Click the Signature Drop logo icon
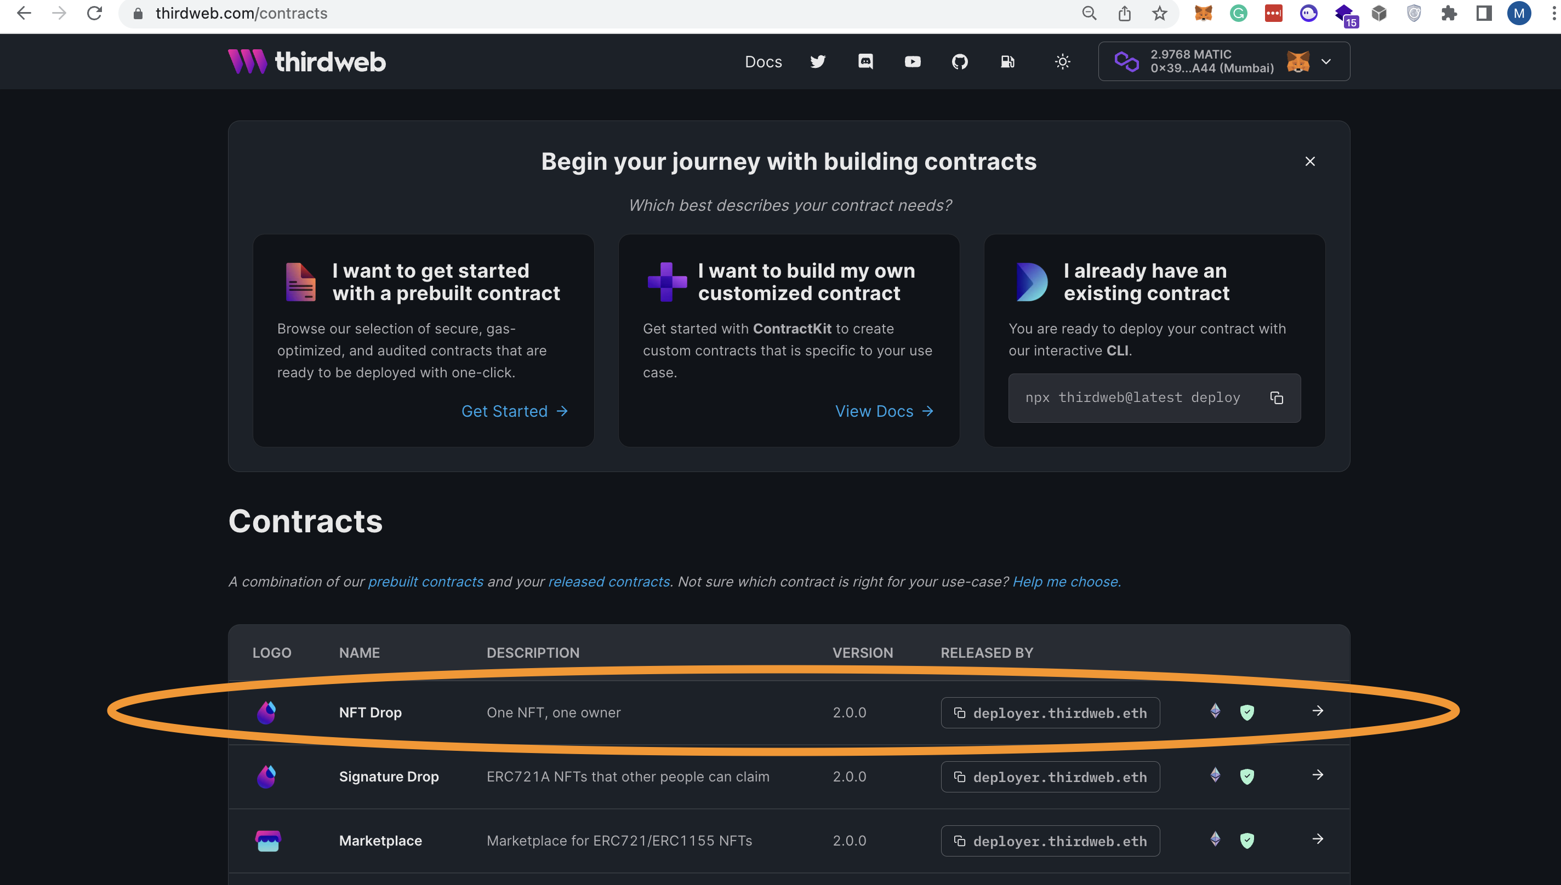 click(266, 776)
